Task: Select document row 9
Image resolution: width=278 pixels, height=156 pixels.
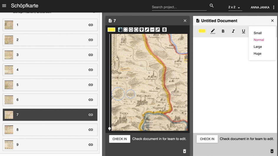Action: pos(50,145)
